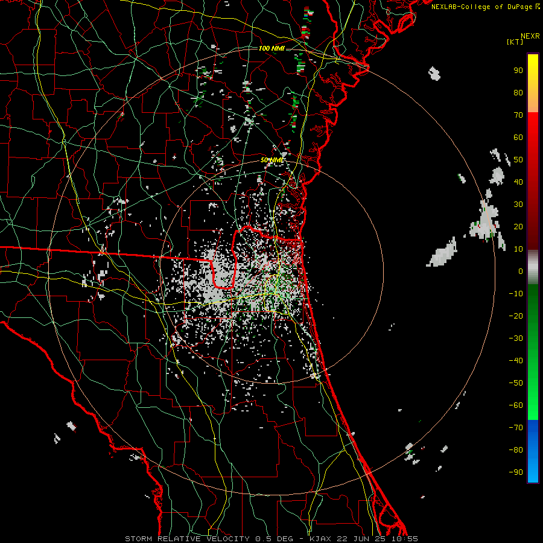Screen dimensions: 543x543
Task: Pick the -70 knot scale label
Action: [x=516, y=428]
